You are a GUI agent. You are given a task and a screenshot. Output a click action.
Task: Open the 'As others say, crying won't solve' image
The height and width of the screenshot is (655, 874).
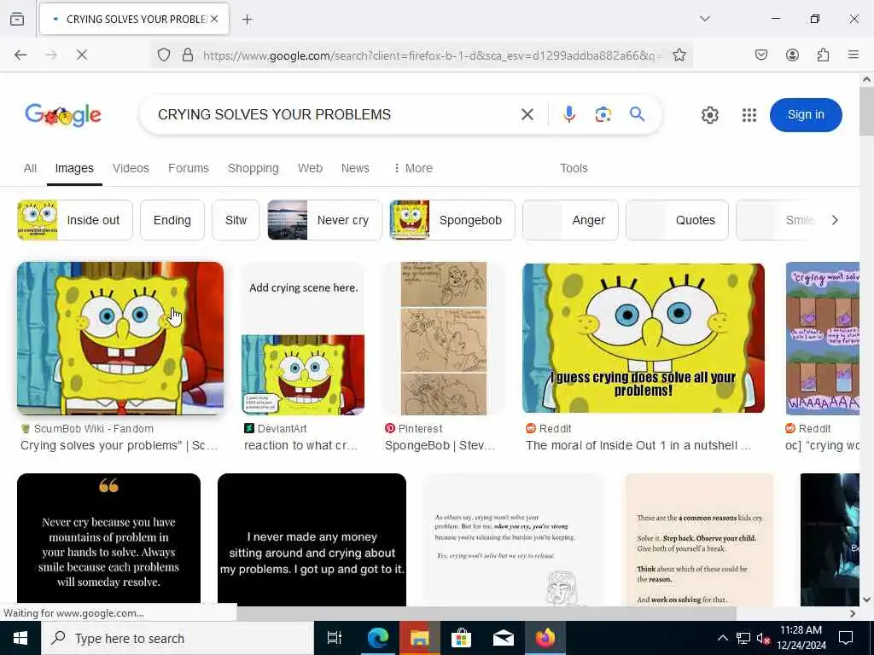tap(514, 539)
